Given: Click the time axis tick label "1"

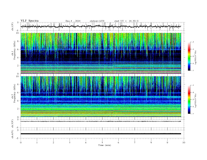Looking at the screenshot, I should pyautogui.click(x=37, y=142).
